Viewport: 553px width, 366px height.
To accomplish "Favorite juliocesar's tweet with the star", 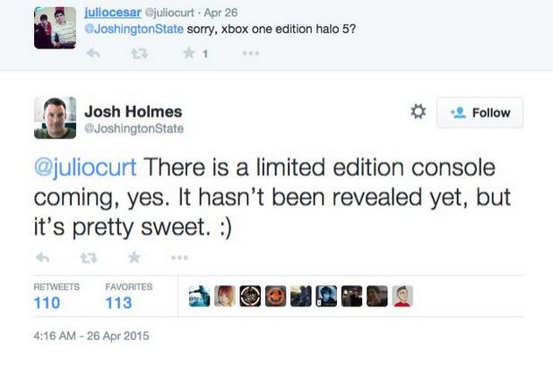I will [x=189, y=54].
